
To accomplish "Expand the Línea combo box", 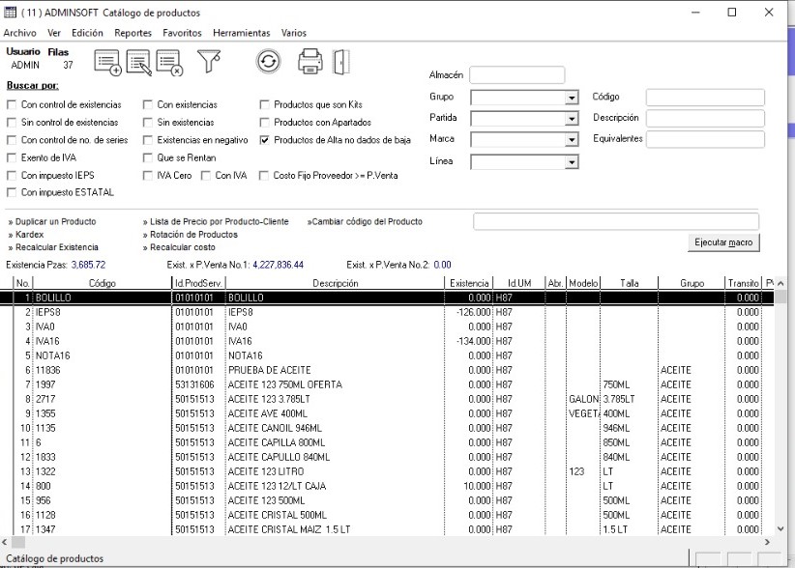I will click(572, 162).
